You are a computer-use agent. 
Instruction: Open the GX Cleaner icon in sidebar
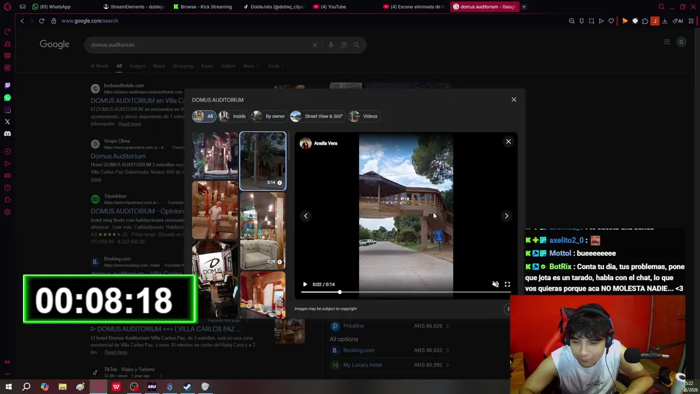click(x=8, y=44)
